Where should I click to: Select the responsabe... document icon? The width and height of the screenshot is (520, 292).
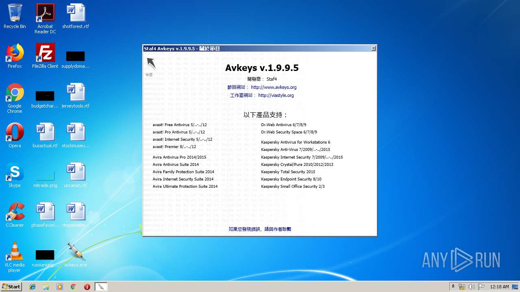[76, 215]
